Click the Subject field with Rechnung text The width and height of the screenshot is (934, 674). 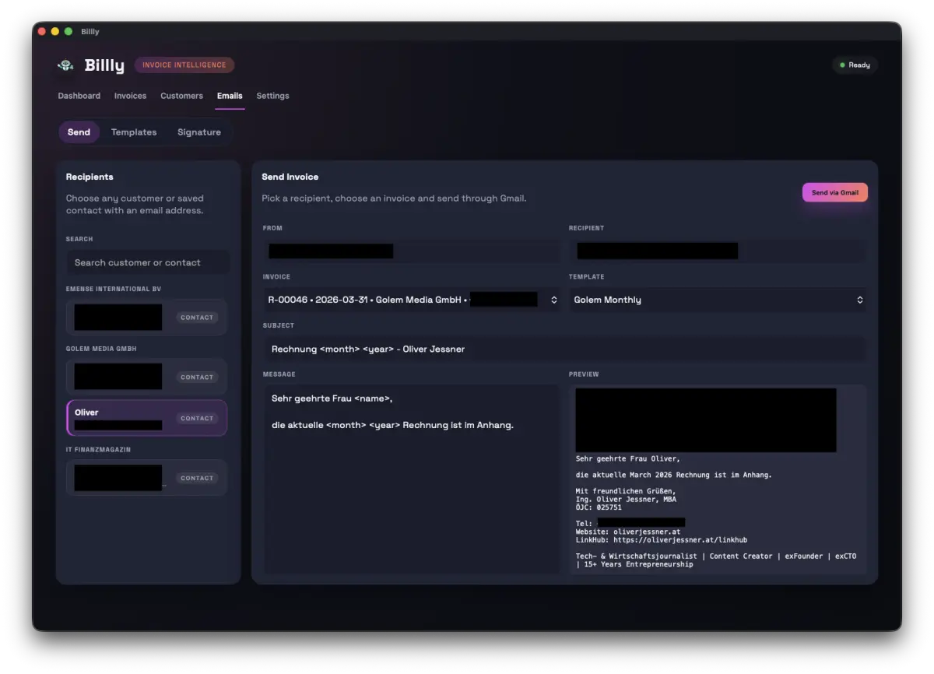[x=564, y=349]
